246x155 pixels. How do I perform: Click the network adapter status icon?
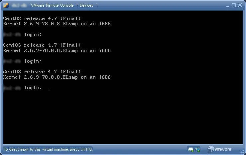pos(197,149)
